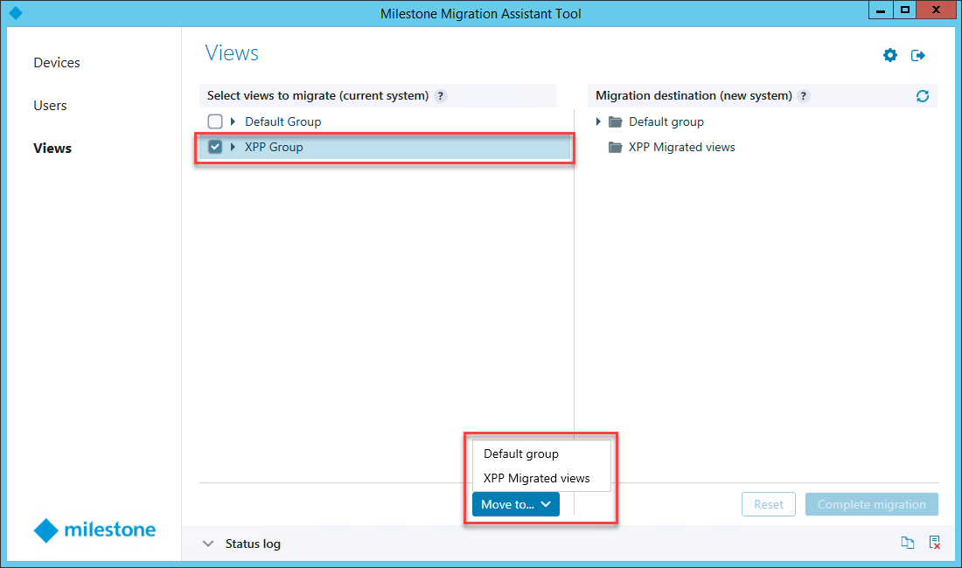Clear the status log using icon
The image size is (962, 568).
pyautogui.click(x=935, y=544)
